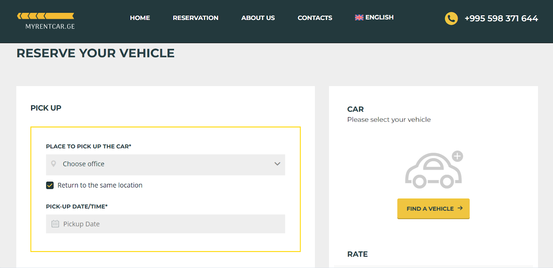Click the +995 598 371 644 phone number

pyautogui.click(x=501, y=19)
